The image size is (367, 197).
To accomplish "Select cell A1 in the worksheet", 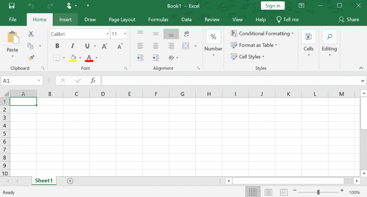I will [23, 102].
